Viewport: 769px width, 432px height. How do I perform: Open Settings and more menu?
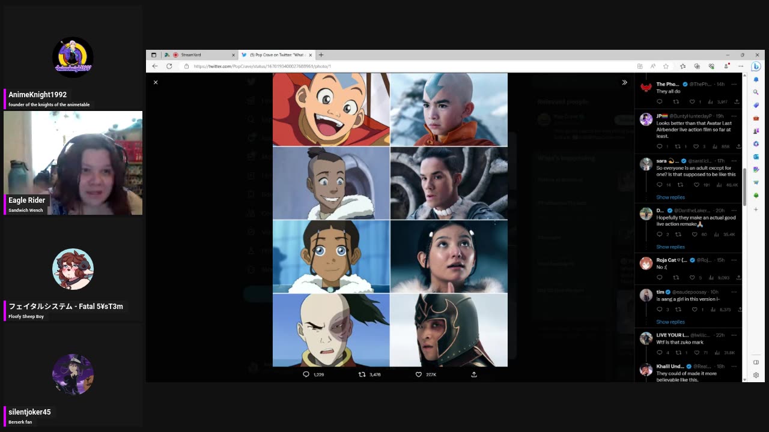pos(740,66)
